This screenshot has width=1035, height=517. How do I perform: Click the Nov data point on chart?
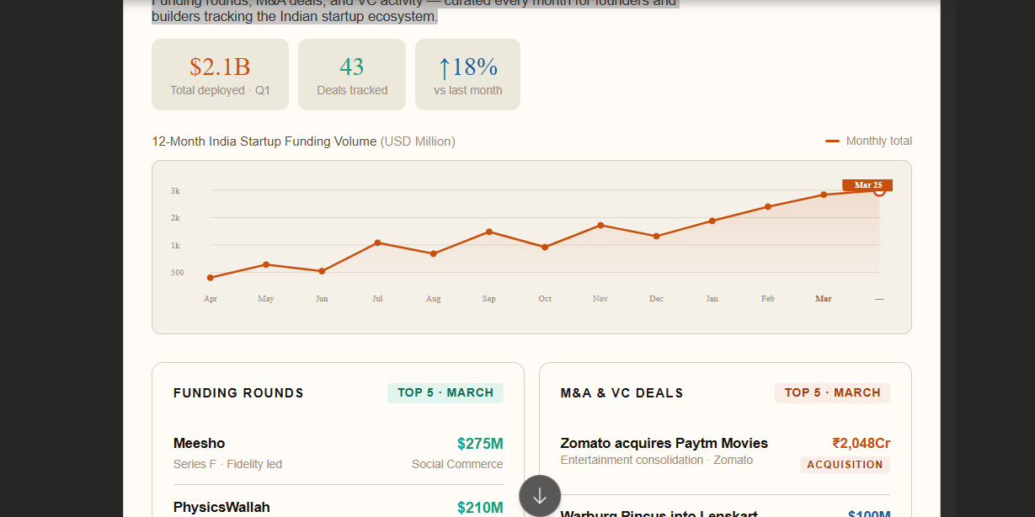point(600,225)
